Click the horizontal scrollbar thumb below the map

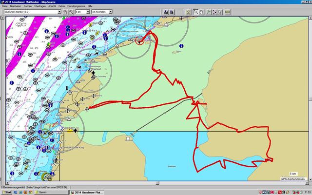(x=157, y=183)
